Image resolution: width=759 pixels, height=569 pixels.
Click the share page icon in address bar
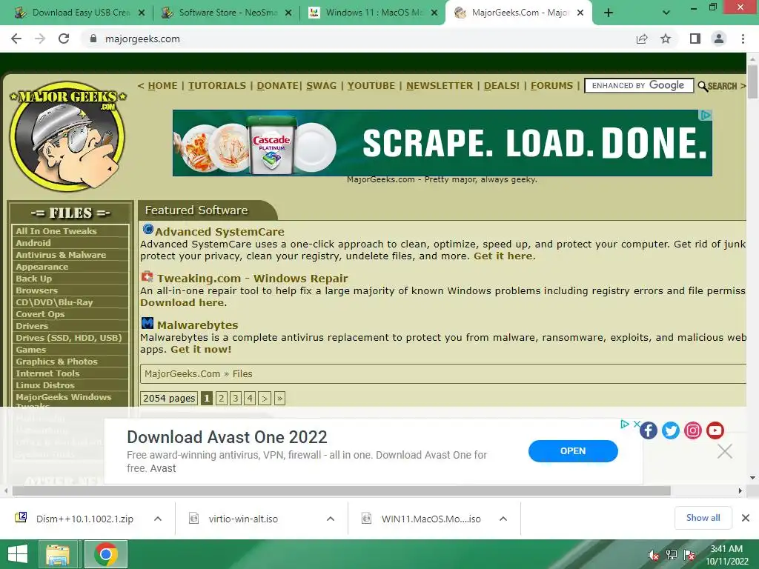pyautogui.click(x=642, y=39)
